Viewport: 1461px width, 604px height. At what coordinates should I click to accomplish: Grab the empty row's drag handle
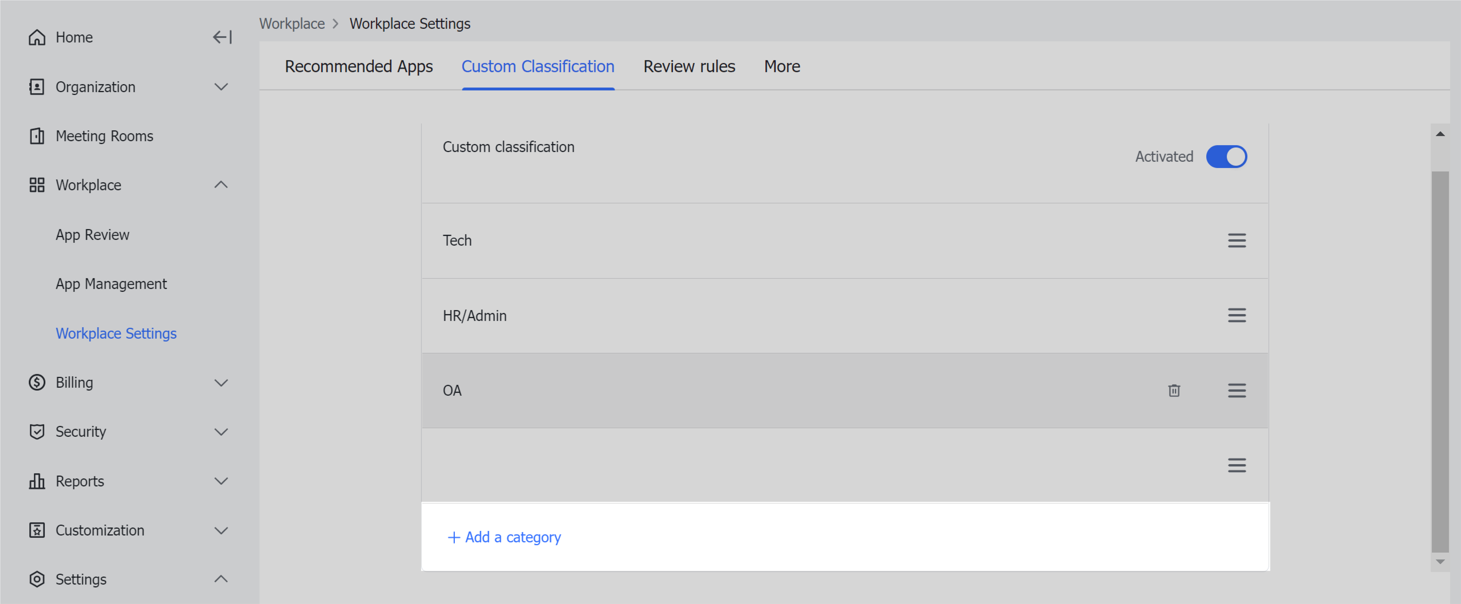(x=1237, y=465)
